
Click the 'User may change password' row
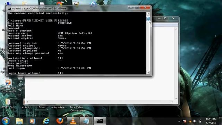(35, 53)
